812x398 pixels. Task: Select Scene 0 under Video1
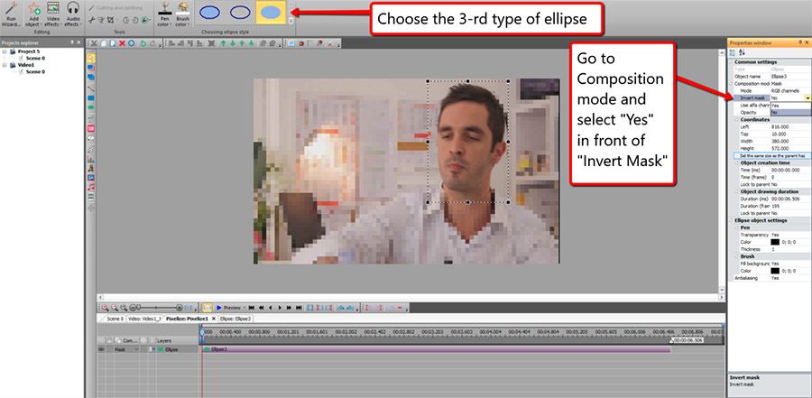coord(35,72)
